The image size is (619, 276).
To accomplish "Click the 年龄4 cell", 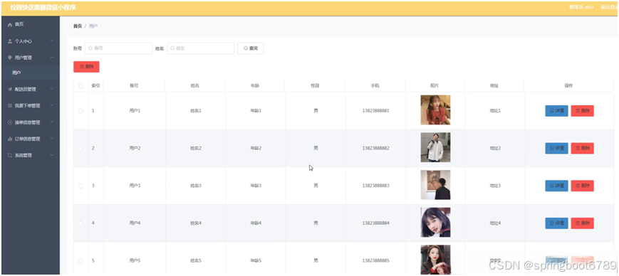I will point(256,223).
